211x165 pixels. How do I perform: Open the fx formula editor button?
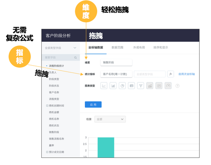click(x=170, y=74)
